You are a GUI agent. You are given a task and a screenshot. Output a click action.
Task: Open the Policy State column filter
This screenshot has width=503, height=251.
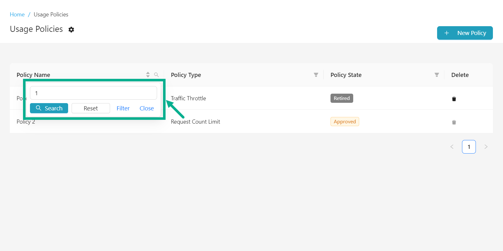pyautogui.click(x=437, y=75)
